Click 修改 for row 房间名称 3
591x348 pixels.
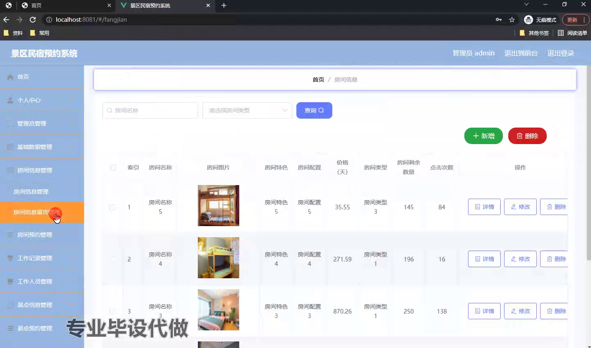[520, 311]
